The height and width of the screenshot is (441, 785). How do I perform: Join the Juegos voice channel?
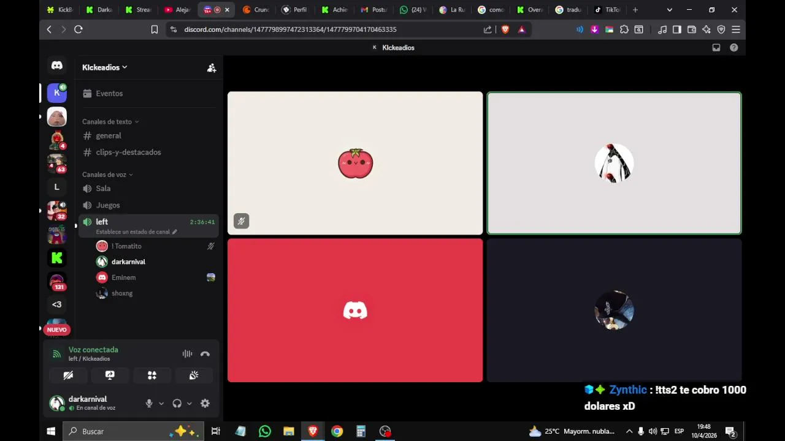coord(108,205)
